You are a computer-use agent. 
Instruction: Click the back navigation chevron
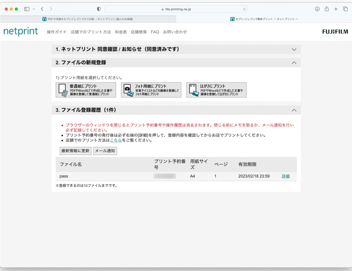point(42,8)
